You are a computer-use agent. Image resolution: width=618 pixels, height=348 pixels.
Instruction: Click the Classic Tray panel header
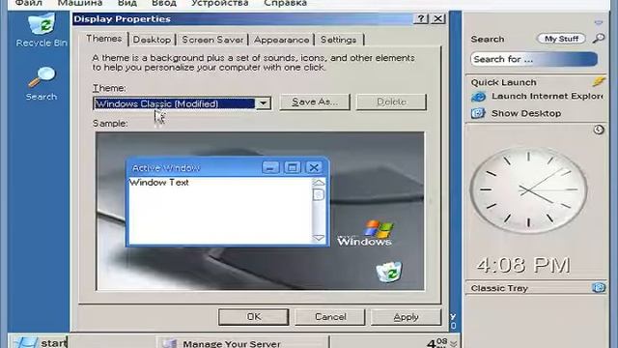(x=535, y=288)
